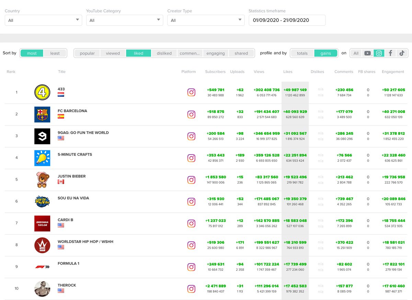Sort by commented metric
The image size is (412, 300).
coord(190,53)
